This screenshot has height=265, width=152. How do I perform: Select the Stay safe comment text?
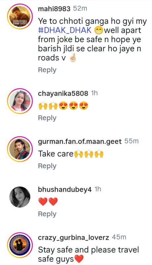point(89,254)
